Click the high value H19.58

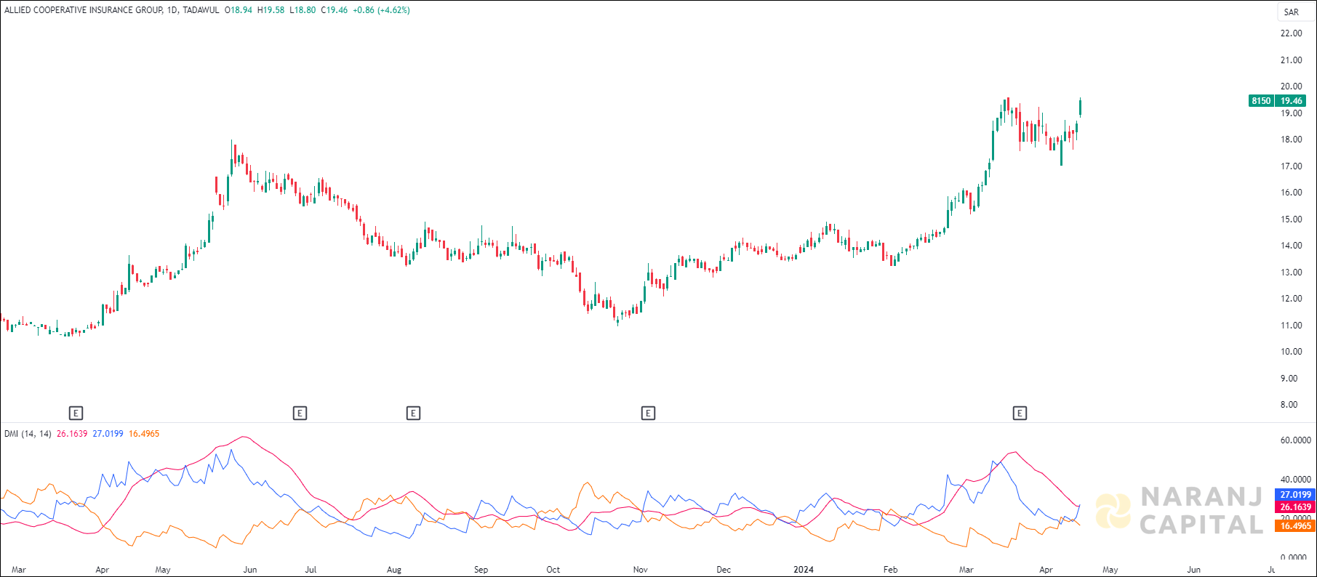click(x=271, y=10)
